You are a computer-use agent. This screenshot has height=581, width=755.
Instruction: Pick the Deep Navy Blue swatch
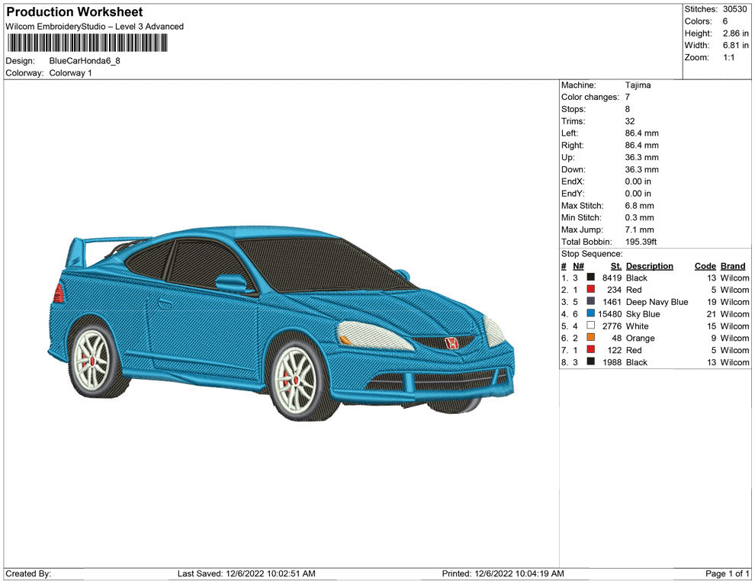pyautogui.click(x=590, y=302)
